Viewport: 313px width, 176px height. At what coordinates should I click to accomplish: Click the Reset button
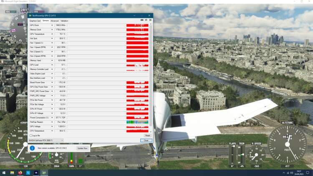pos(147,136)
